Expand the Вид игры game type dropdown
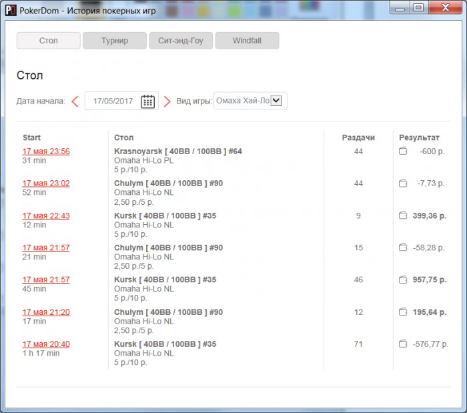Image resolution: width=467 pixels, height=413 pixels. 277,101
